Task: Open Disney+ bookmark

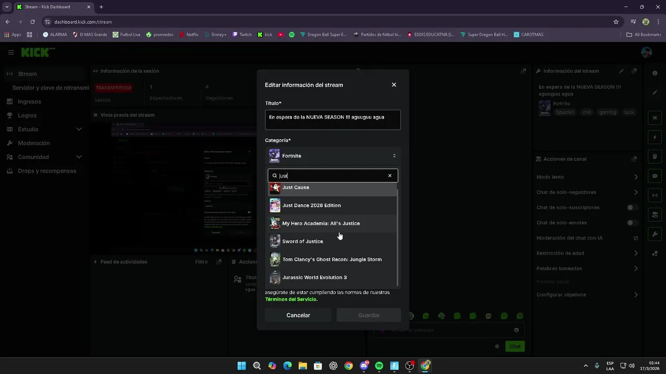Action: [x=215, y=35]
